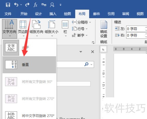The width and height of the screenshot is (147, 119).
Task: Choose 将所有文字旋转 270° option
Action: point(29,99)
